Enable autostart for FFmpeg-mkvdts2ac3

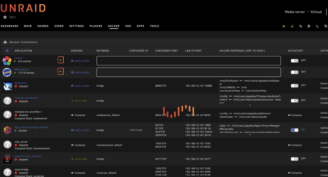coord(295,101)
